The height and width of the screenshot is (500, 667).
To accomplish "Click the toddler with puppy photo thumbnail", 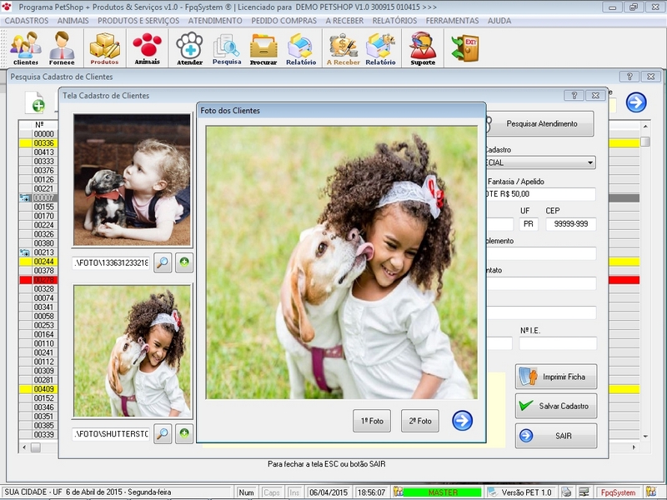I will point(132,179).
